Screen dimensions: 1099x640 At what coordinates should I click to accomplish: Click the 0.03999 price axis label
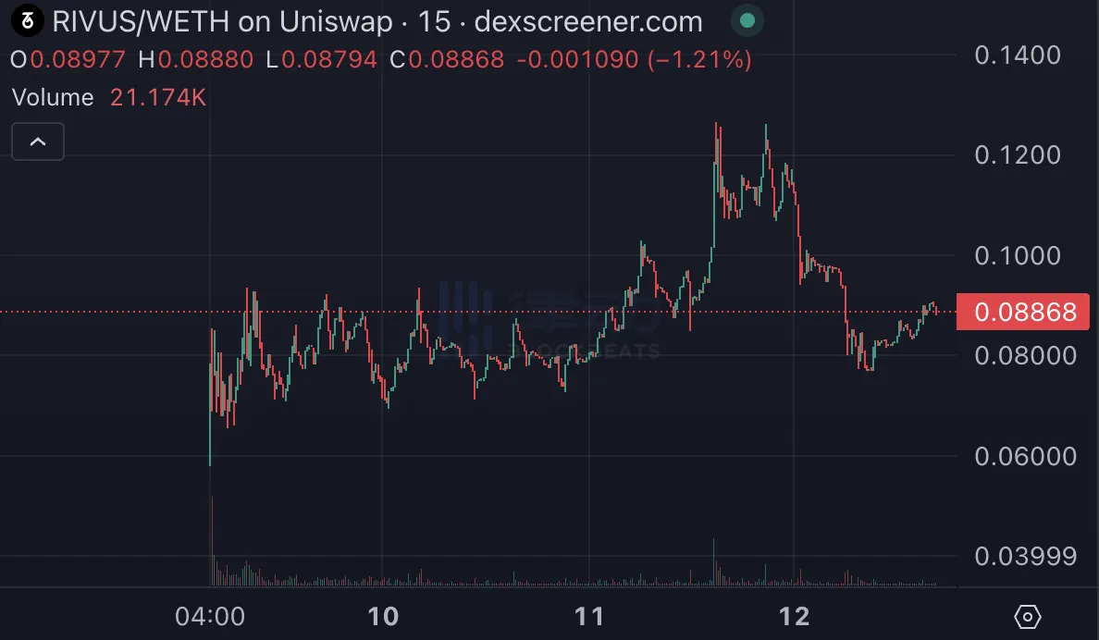[1025, 557]
